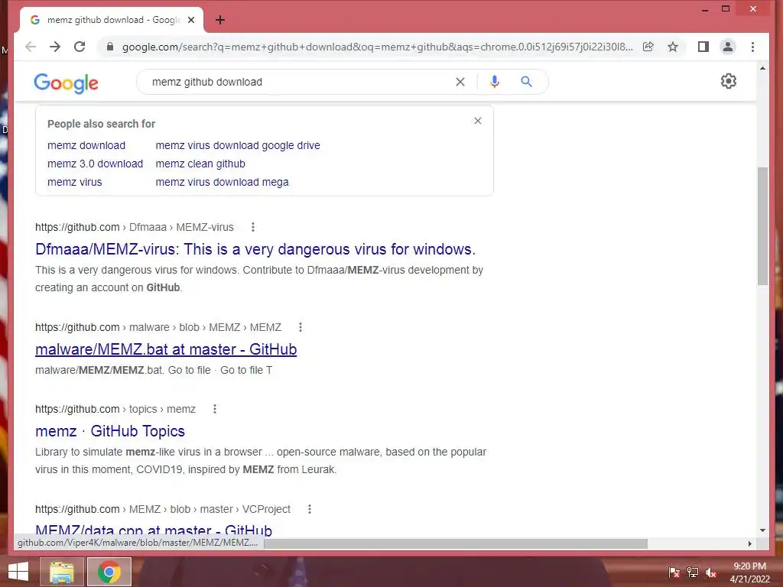Open options for the malware blob MEMZ result
The width and height of the screenshot is (783, 587).
(300, 327)
